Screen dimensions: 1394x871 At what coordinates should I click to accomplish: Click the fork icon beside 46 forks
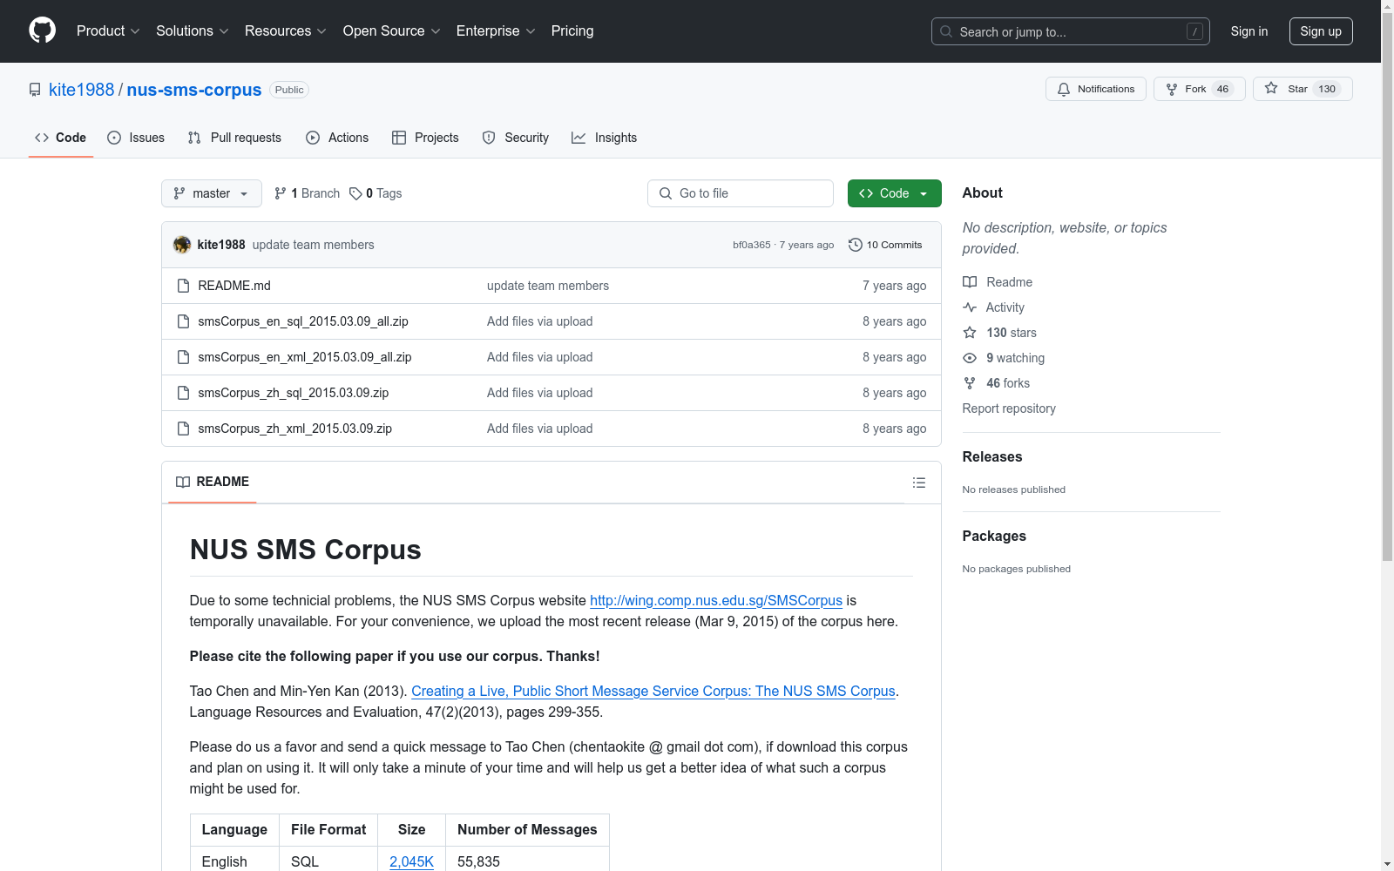click(x=970, y=383)
